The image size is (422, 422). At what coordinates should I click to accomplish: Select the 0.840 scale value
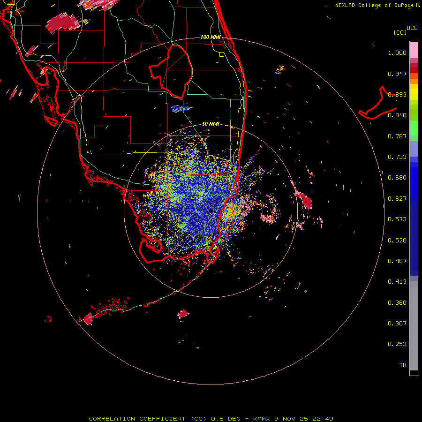click(x=397, y=115)
